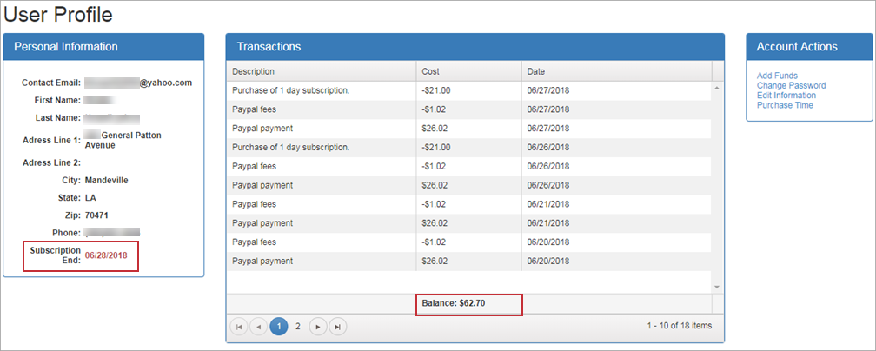Sort by Description column header
The height and width of the screenshot is (351, 876).
(253, 71)
